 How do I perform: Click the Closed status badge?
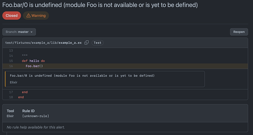[12, 15]
